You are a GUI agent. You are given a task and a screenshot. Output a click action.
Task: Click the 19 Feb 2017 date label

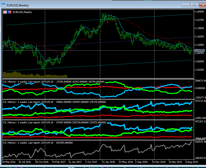[x=59, y=162]
